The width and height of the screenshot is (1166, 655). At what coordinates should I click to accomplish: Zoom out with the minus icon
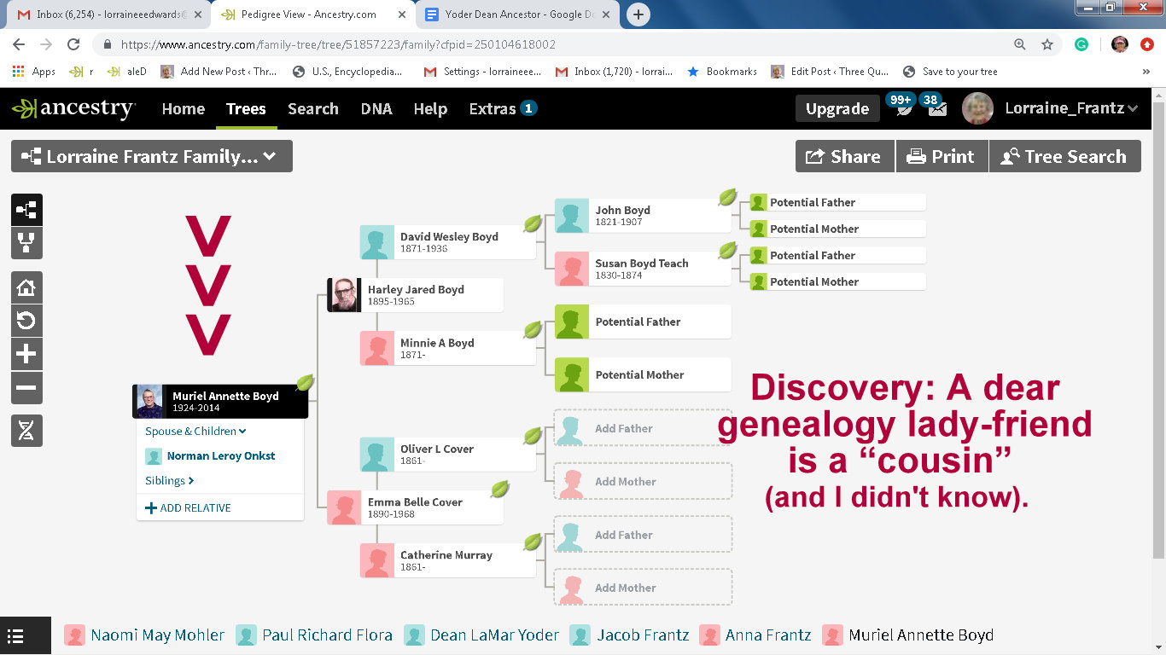tap(26, 388)
